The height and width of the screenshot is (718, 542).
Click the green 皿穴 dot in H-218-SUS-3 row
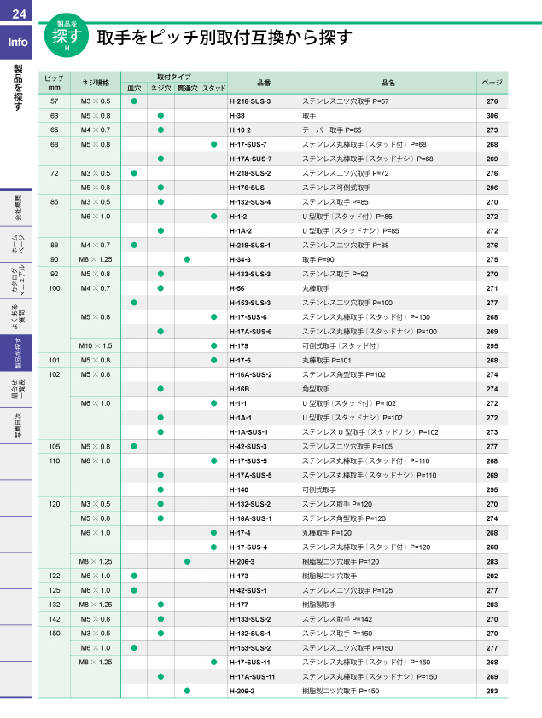134,101
